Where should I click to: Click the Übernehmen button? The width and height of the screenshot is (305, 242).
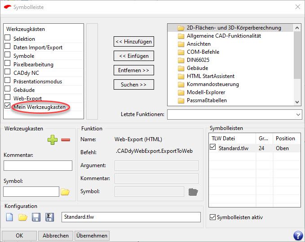(92, 236)
